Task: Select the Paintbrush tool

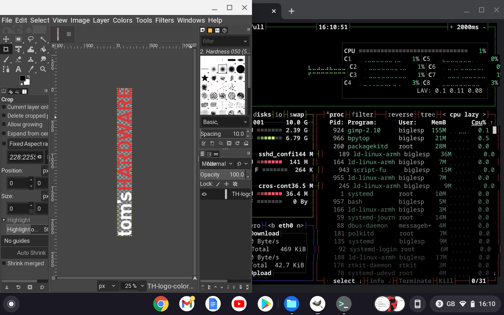Action: pyautogui.click(x=6, y=59)
